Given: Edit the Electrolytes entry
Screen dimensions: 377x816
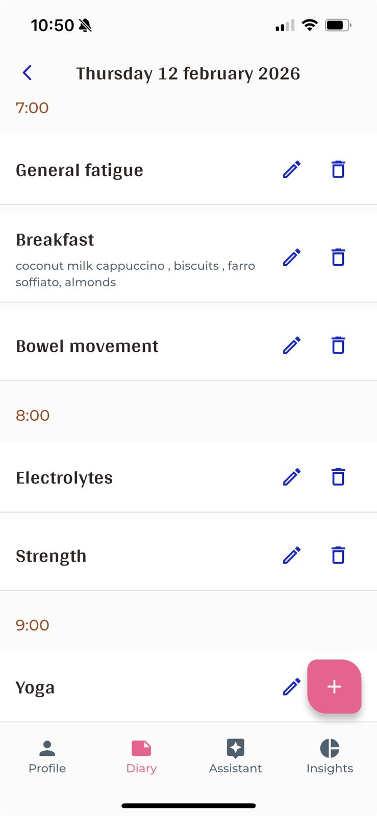Looking at the screenshot, I should point(292,477).
